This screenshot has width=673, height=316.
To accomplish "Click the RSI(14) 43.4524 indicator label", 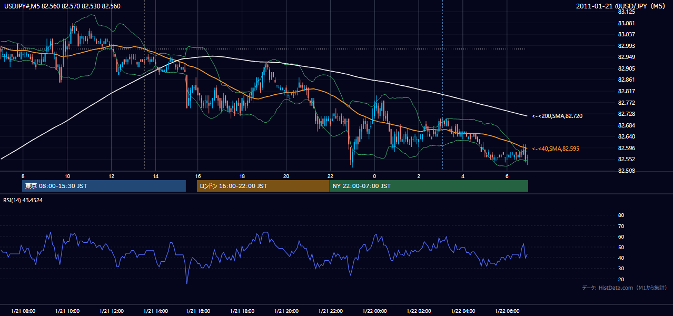I will [x=23, y=200].
